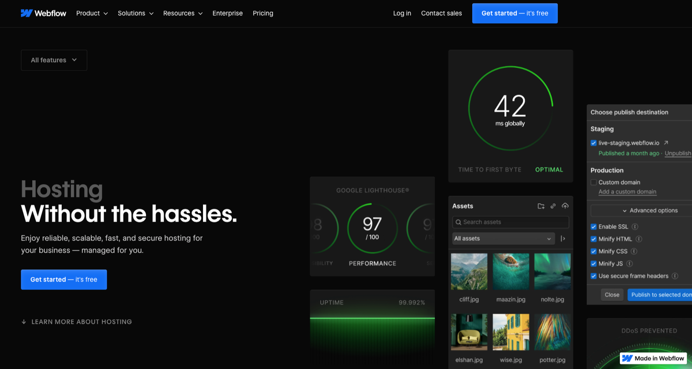This screenshot has height=369, width=692.
Task: Check the Custom domain checkbox
Action: click(593, 182)
